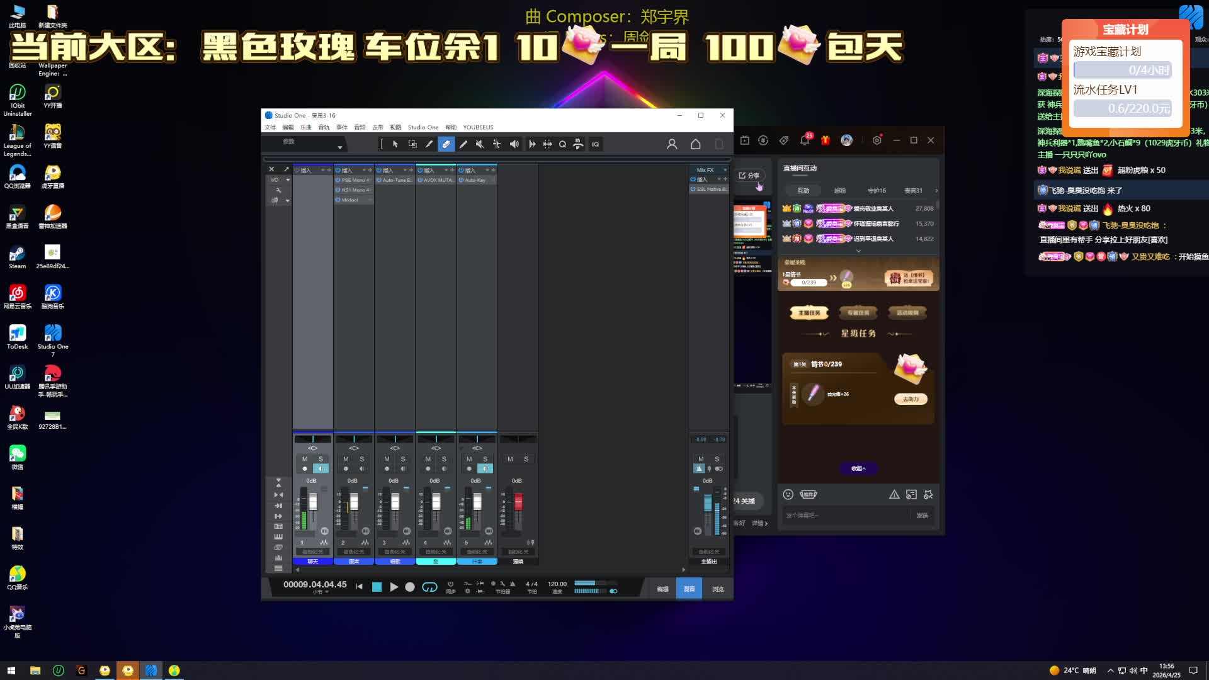Select the Mute tool icon
This screenshot has height=680, width=1209.
(x=480, y=144)
